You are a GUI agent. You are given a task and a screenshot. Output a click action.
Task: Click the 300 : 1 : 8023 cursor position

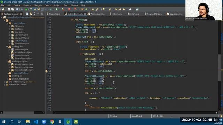(x=158, y=116)
